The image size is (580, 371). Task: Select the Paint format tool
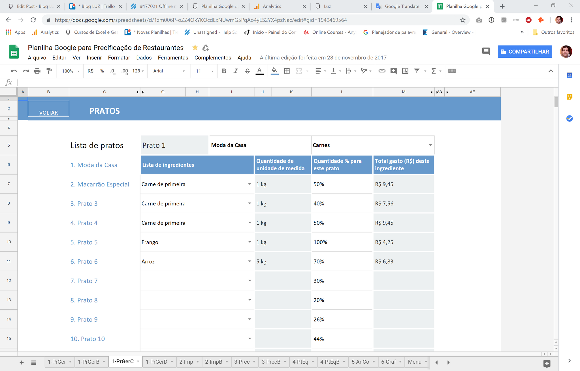click(x=49, y=71)
